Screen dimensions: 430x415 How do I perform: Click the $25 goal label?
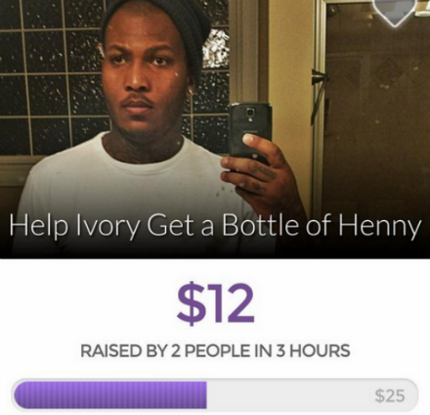[x=390, y=395]
